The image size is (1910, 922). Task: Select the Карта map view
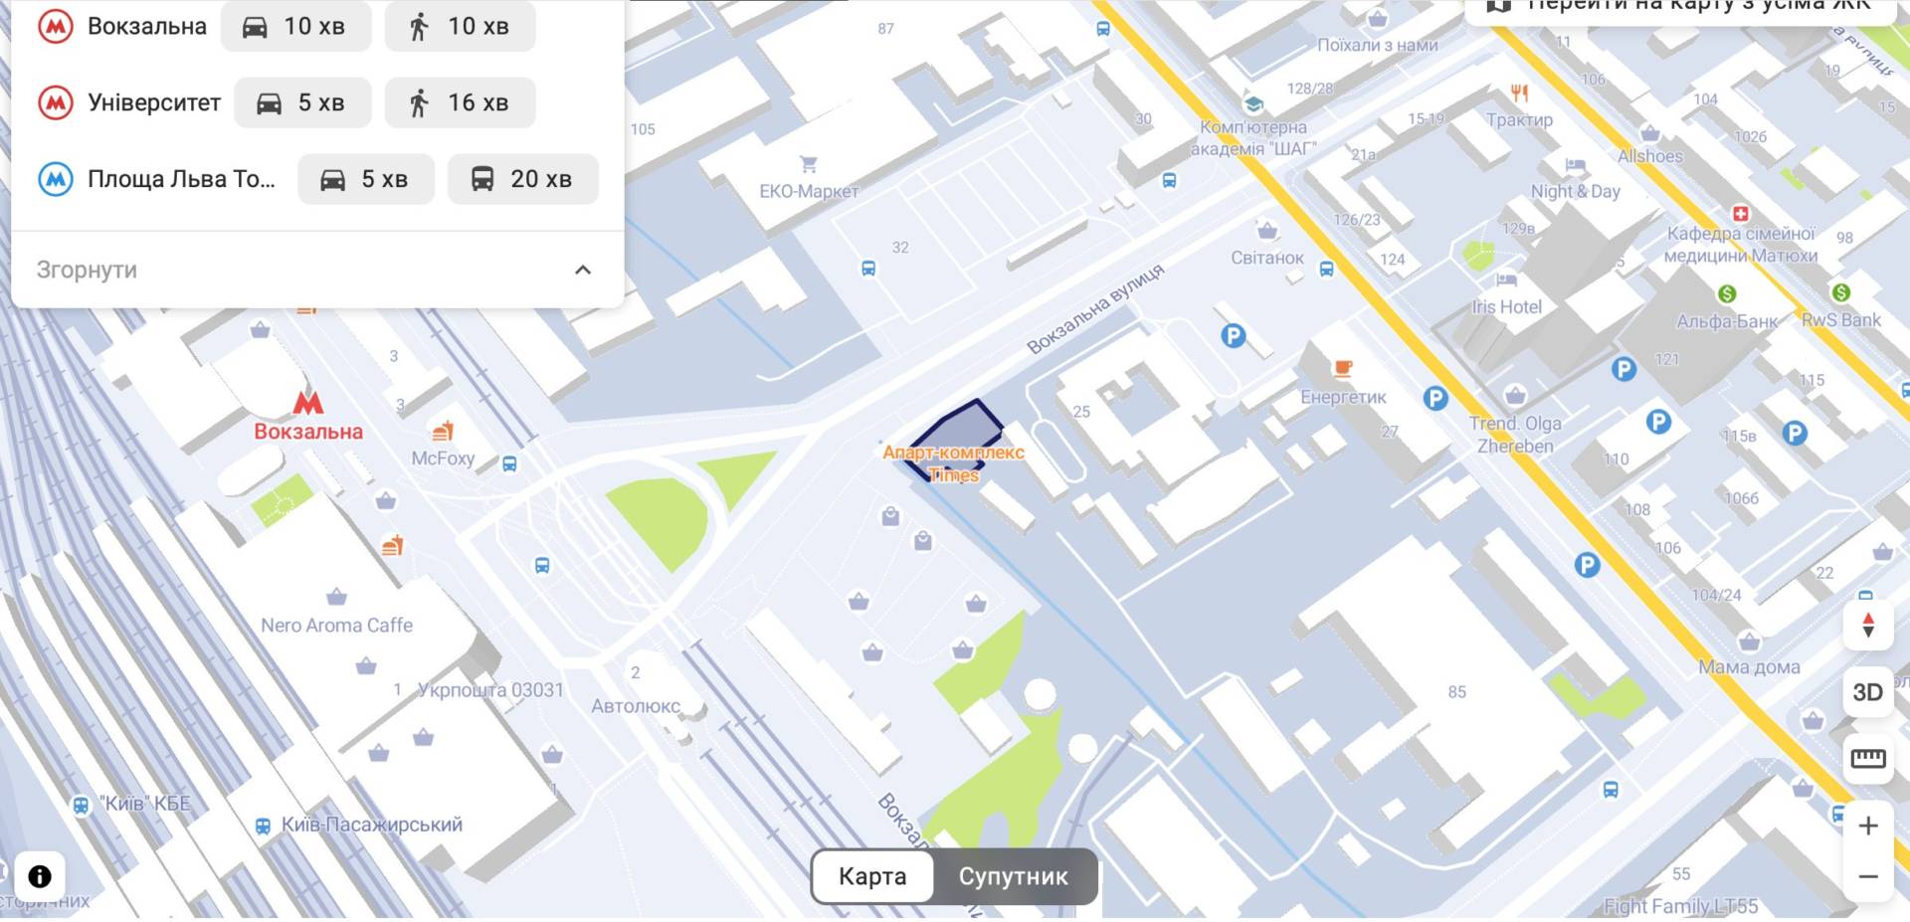click(x=872, y=876)
